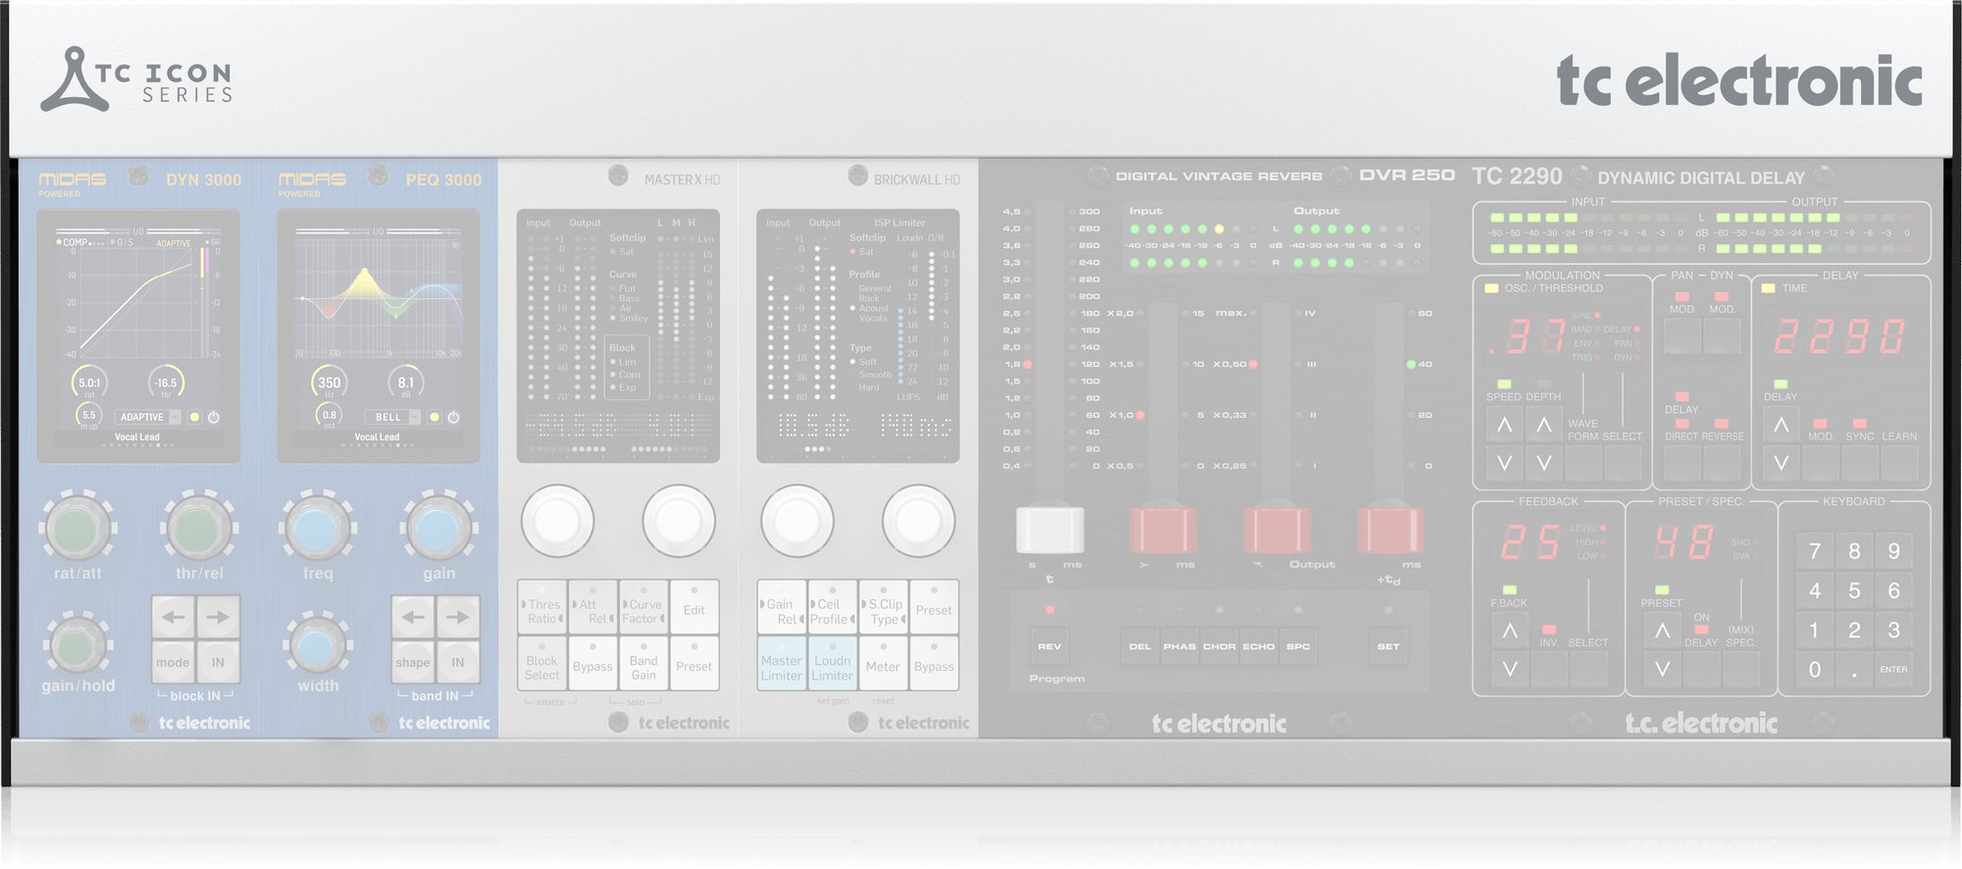Click the SYNC button on TC 2290
Viewport: 1962px width, 869px height.
point(1860,463)
